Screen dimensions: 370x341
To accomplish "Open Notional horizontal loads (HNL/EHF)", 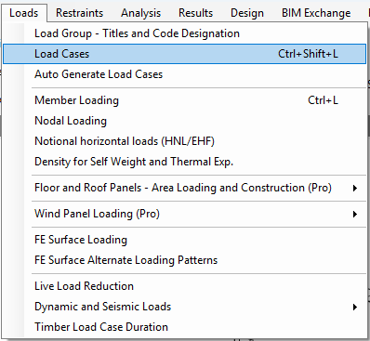I will click(184, 141).
